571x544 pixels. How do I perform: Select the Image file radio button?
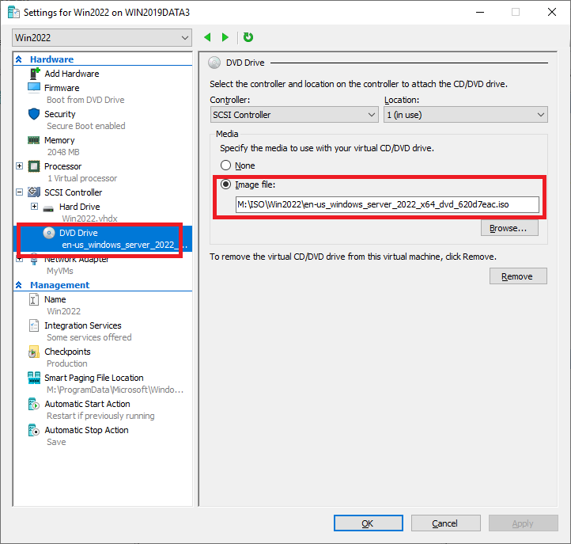(225, 185)
